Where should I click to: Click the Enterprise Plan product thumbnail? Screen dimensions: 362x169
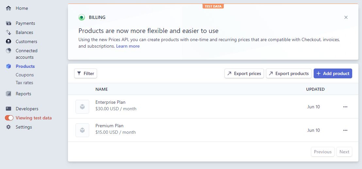tap(82, 107)
